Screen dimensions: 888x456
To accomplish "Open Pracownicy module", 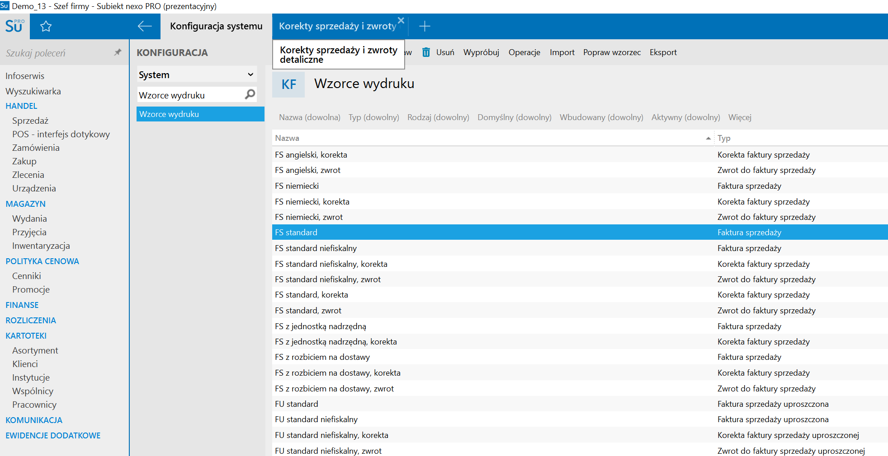I will 34,405.
